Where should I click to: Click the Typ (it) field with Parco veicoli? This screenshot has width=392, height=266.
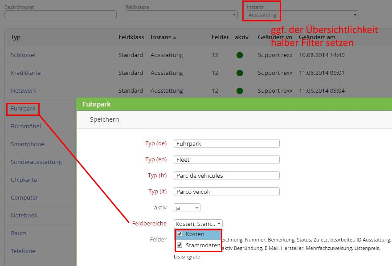pos(226,192)
